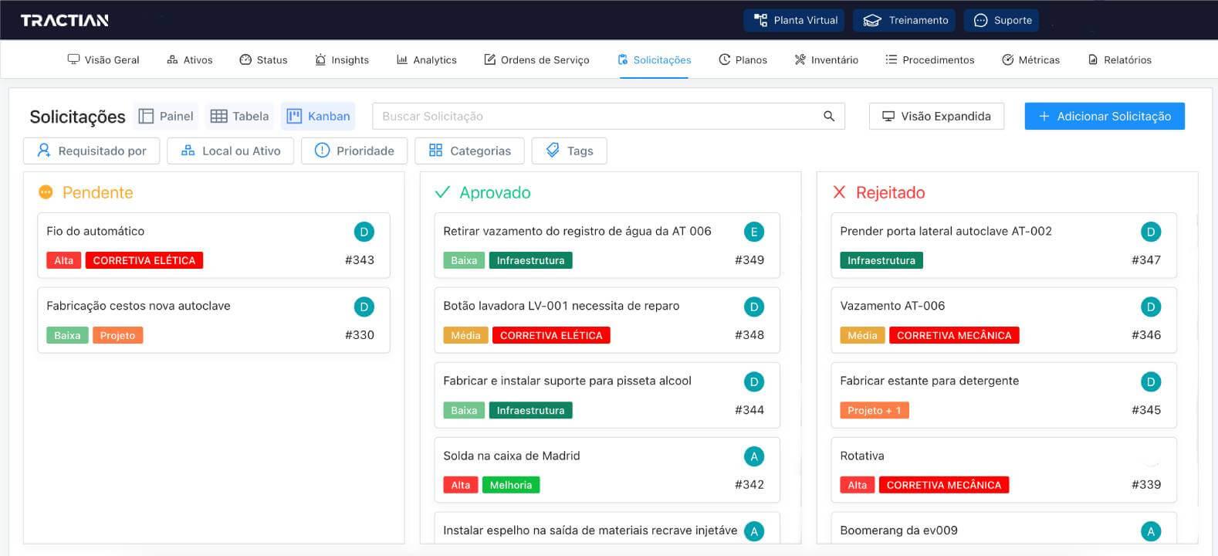Click the Média tag on request #348
Screen dimensions: 1218x556
(465, 335)
